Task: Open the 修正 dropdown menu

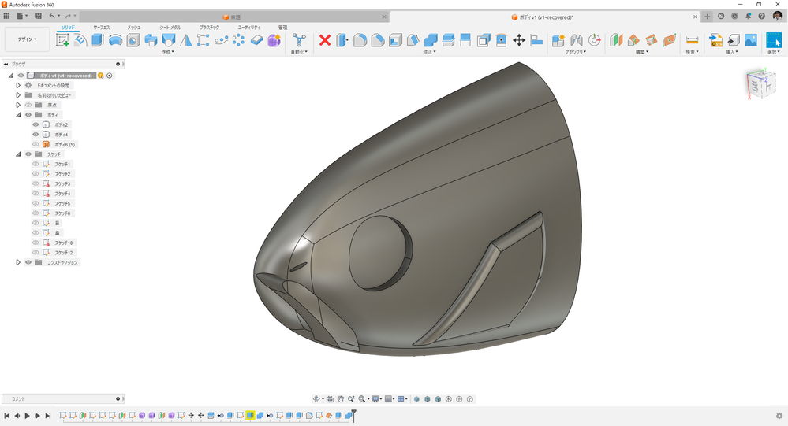Action: coord(428,52)
